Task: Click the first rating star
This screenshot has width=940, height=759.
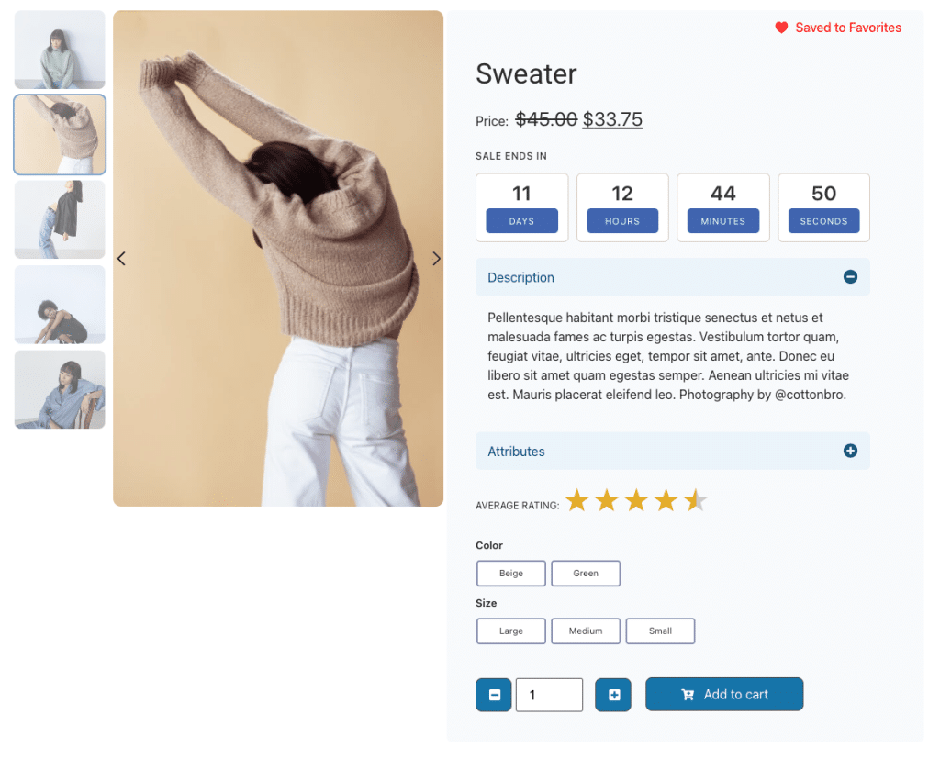Action: click(x=577, y=500)
